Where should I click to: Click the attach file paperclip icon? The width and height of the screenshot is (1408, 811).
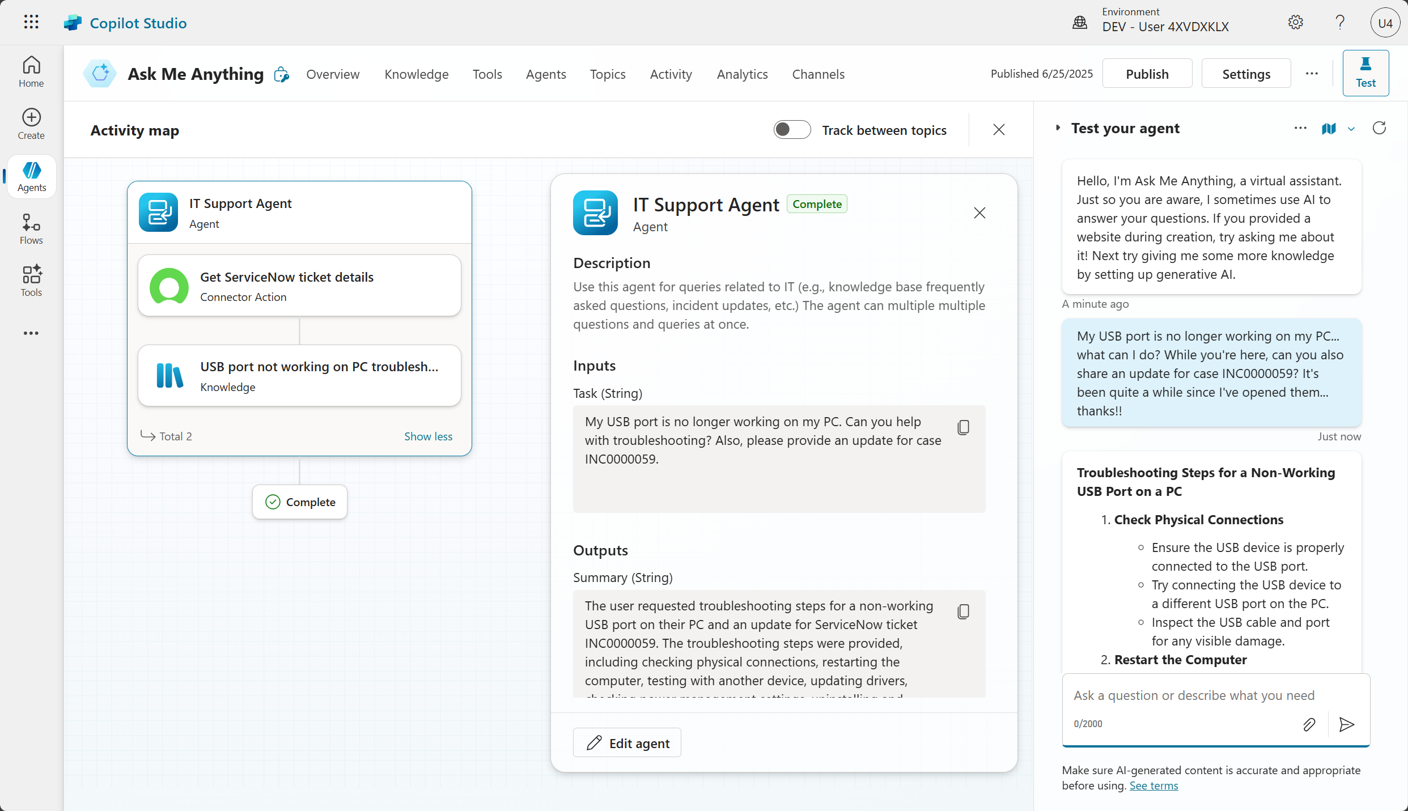tap(1309, 724)
